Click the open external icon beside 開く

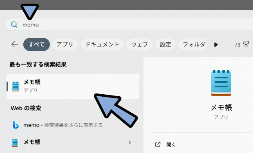pos(158,144)
